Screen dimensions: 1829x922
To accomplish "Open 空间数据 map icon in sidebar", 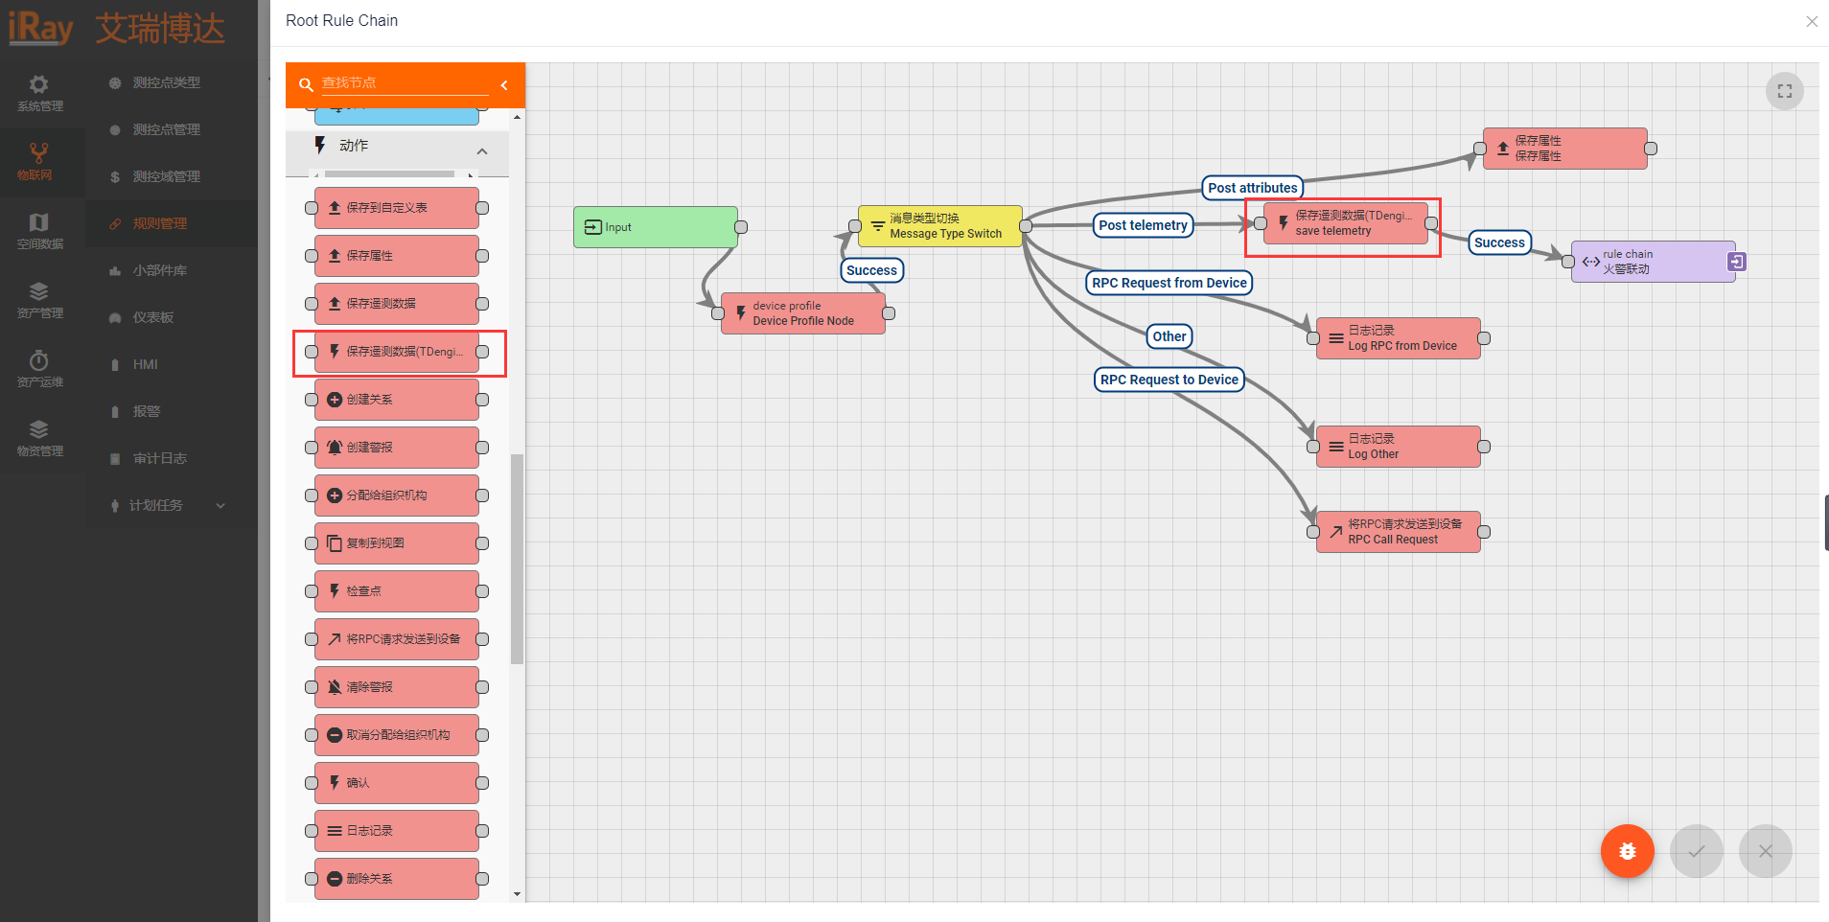I will point(38,222).
